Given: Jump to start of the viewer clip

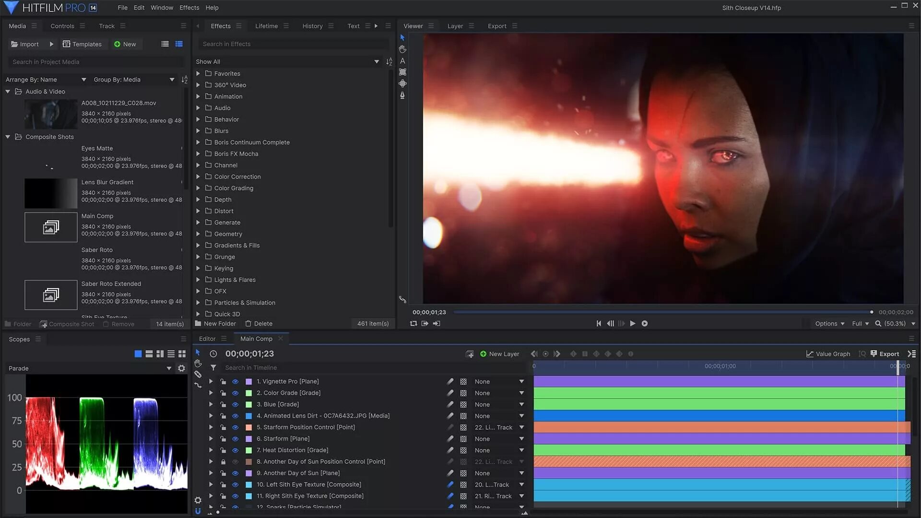Looking at the screenshot, I should pos(599,324).
